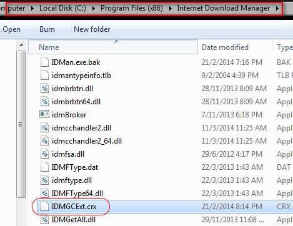Click the CRX type cell

(284, 207)
